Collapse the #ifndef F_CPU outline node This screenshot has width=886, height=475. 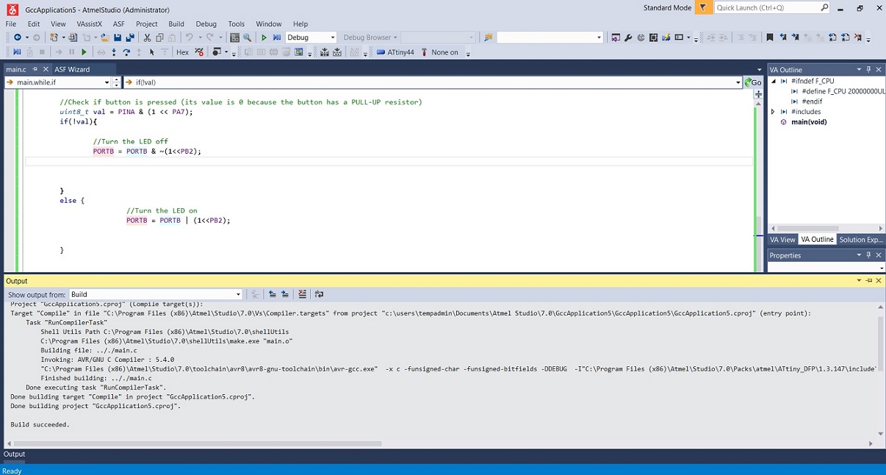773,81
